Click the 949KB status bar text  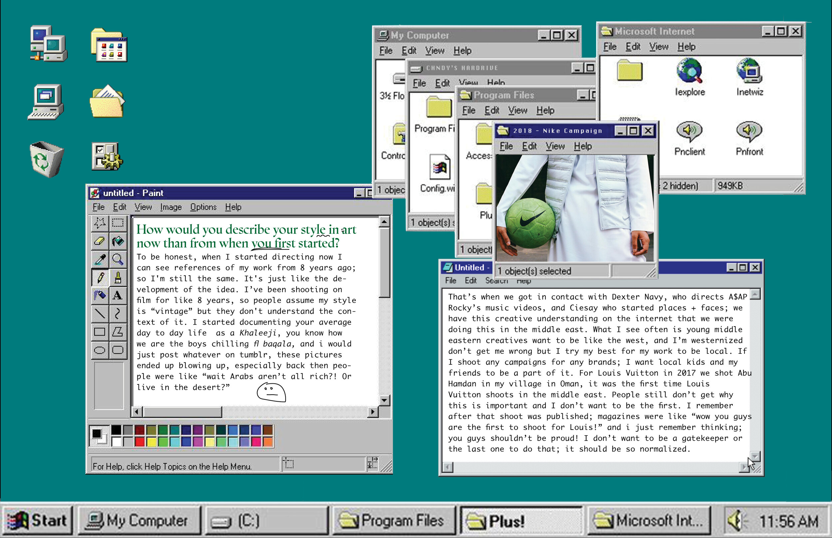tap(730, 186)
